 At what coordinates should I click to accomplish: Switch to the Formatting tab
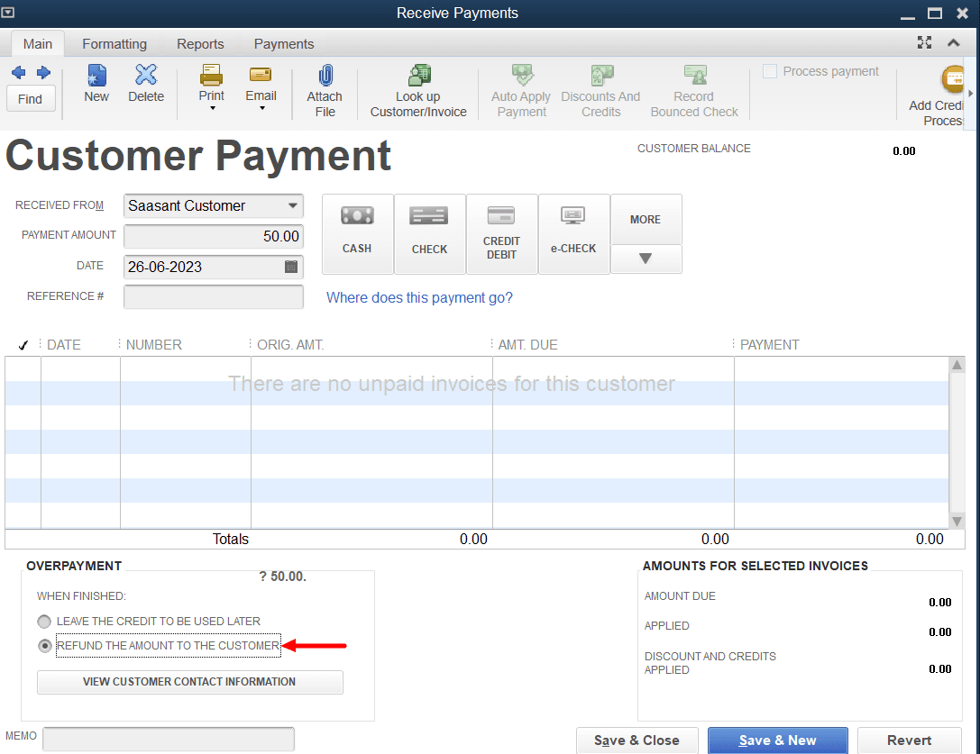point(114,44)
